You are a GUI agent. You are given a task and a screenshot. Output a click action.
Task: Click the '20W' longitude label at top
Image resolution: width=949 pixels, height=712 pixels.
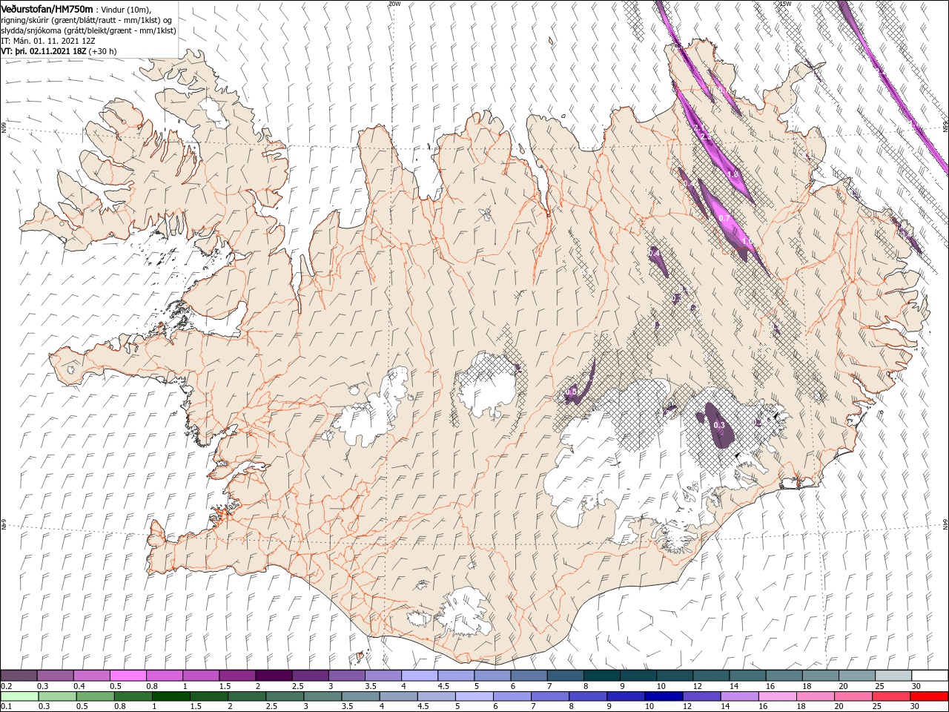[394, 4]
